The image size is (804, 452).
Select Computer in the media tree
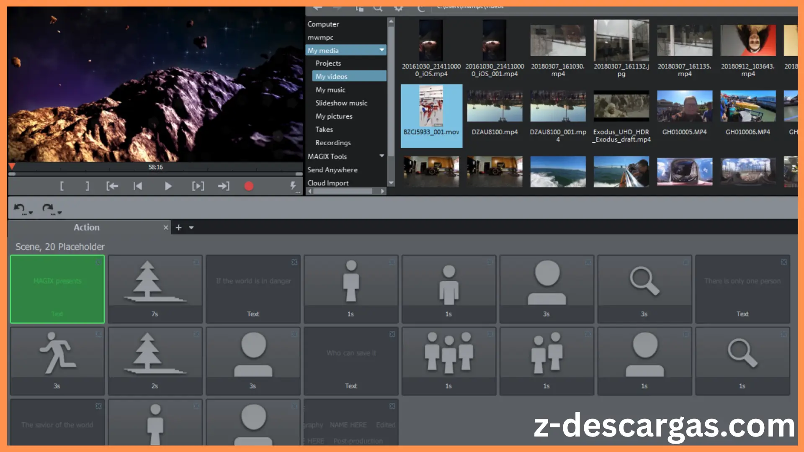[323, 24]
